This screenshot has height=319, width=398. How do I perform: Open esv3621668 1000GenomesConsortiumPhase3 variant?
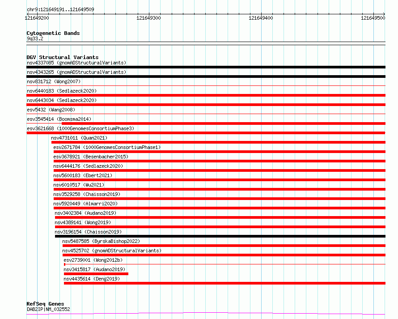click(x=80, y=128)
